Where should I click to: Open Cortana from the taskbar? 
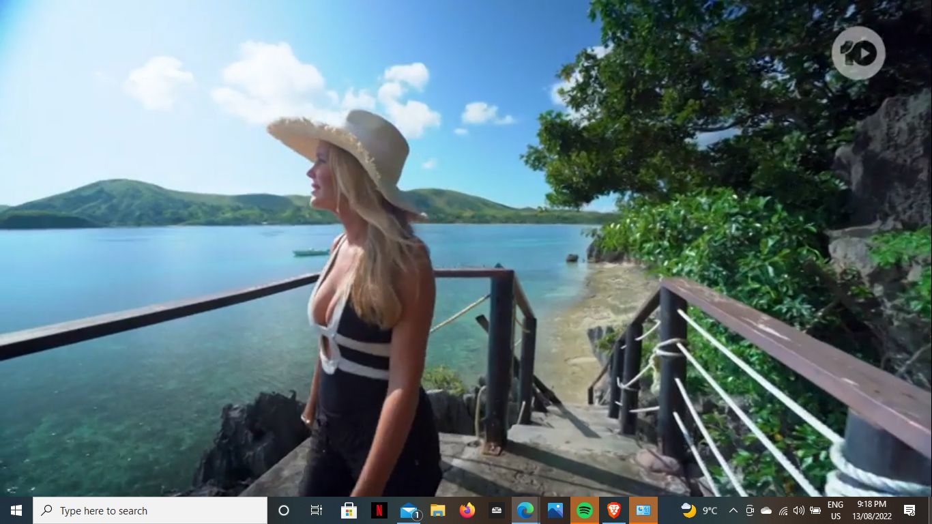[284, 510]
